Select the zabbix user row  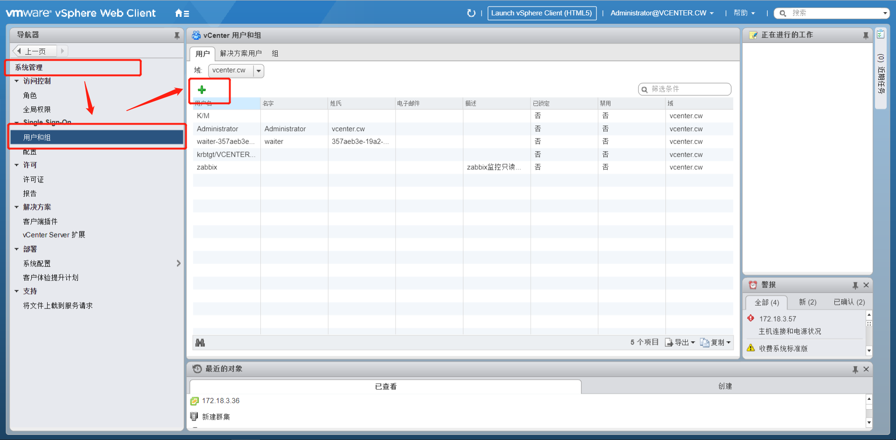[463, 167]
